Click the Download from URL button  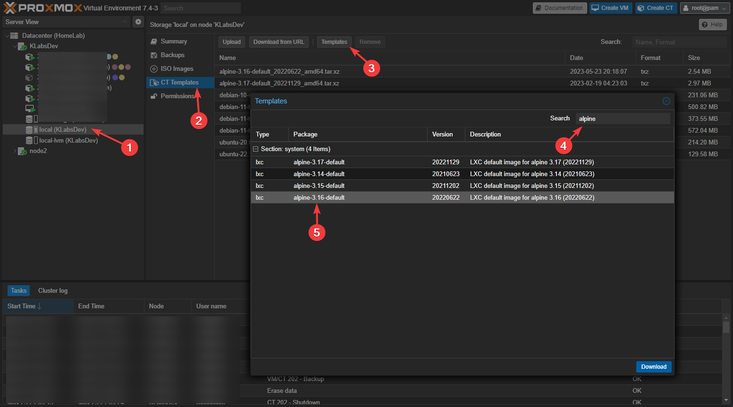(x=279, y=42)
